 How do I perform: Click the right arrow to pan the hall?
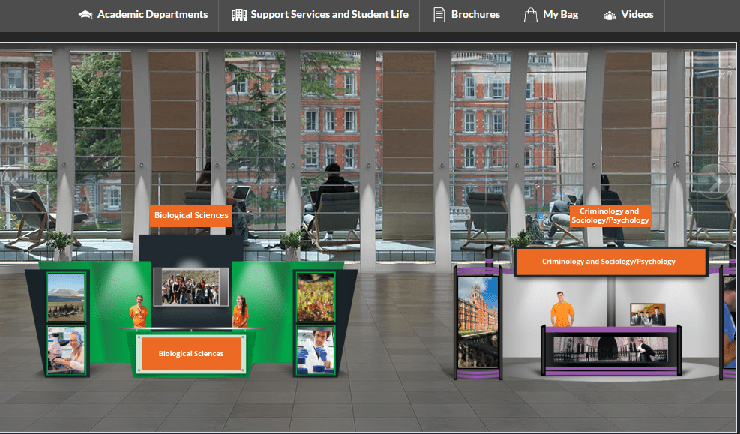[716, 181]
